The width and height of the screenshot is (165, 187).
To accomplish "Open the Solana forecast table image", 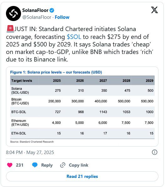I will (82, 106).
